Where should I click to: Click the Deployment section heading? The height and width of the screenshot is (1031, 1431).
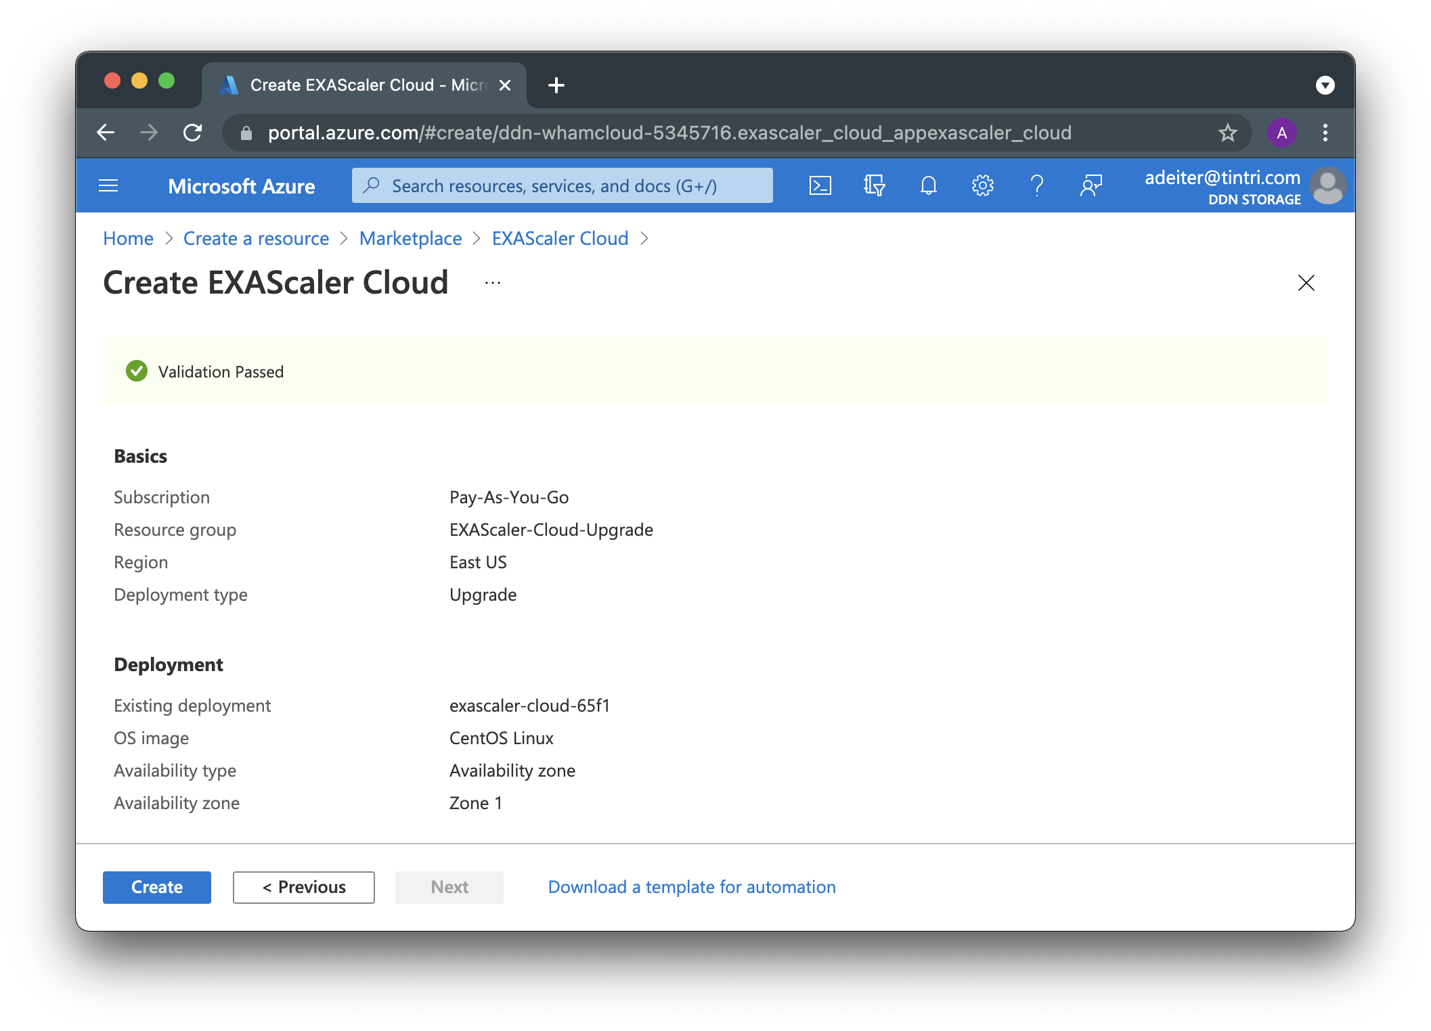[x=169, y=664]
